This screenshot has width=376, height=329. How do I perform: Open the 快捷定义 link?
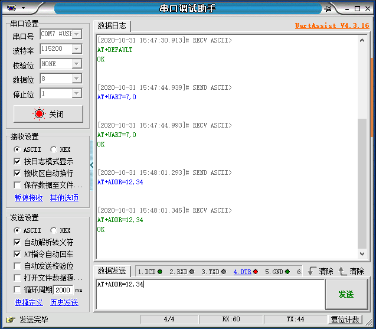tap(29, 302)
